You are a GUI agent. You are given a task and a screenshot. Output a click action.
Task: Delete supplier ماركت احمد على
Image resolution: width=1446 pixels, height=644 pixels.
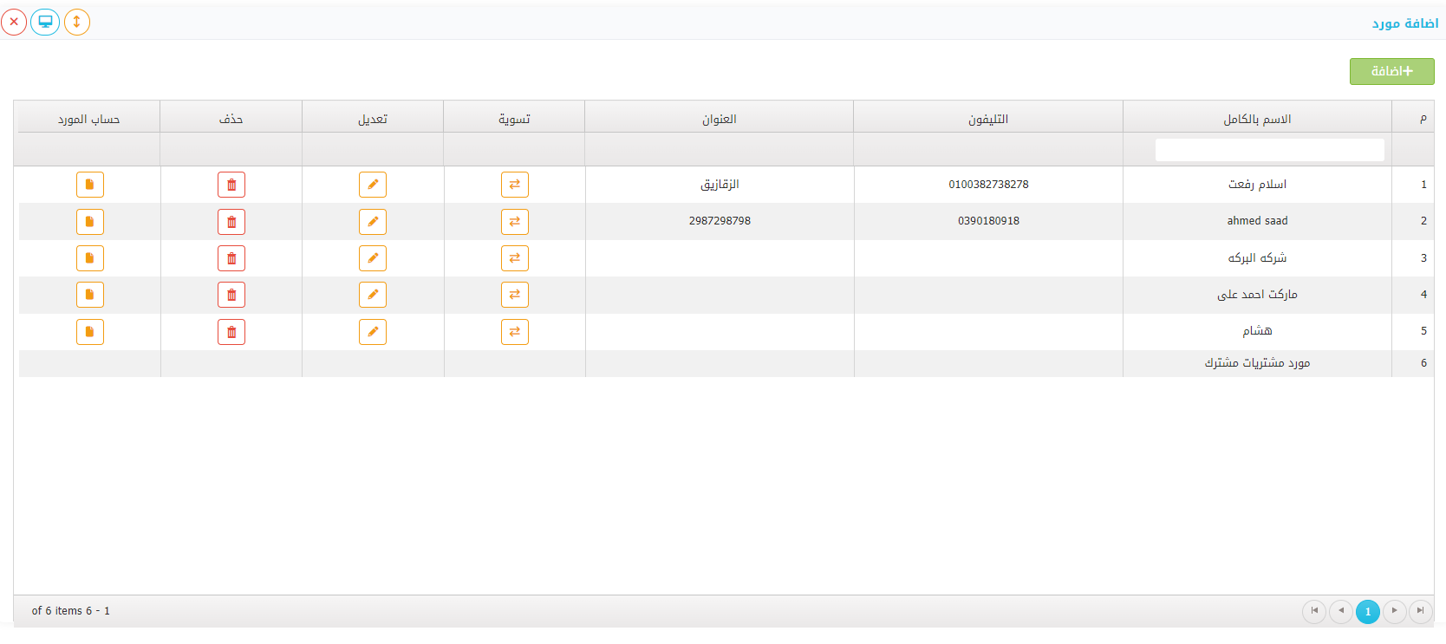(231, 295)
